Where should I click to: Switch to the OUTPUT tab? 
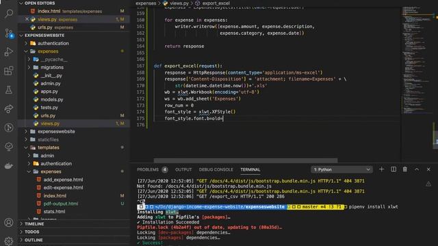pos(183,169)
